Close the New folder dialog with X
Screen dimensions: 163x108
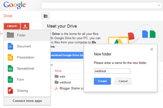152,49
